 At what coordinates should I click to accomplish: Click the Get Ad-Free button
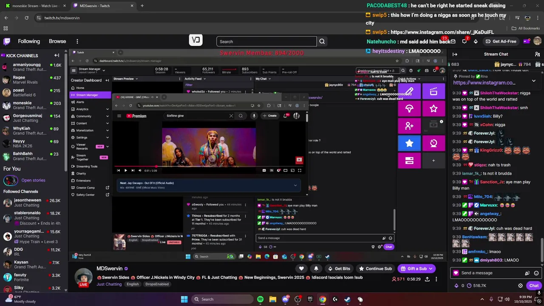(500, 41)
